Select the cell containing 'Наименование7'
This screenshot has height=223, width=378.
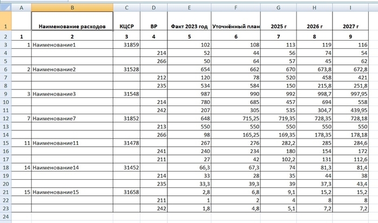(x=72, y=119)
